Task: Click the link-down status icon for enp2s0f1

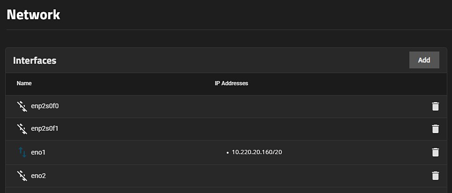Action: coord(22,128)
